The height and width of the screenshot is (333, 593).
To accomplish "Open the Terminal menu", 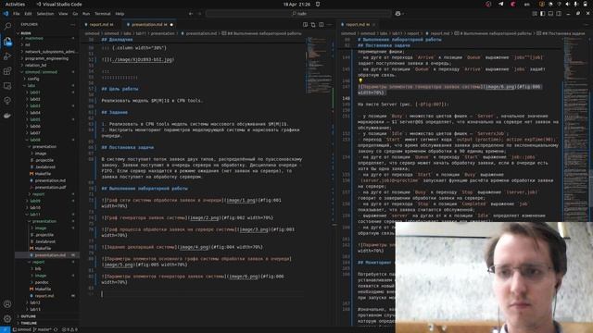I will [103, 14].
